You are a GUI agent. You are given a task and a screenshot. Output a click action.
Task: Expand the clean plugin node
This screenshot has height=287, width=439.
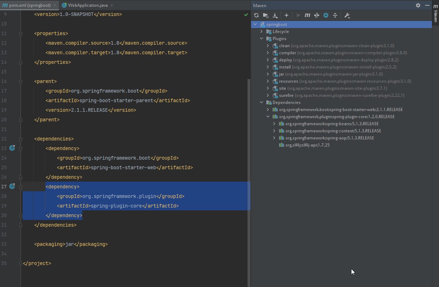click(x=268, y=46)
